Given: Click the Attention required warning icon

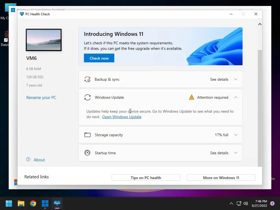Looking at the screenshot, I should tap(192, 97).
